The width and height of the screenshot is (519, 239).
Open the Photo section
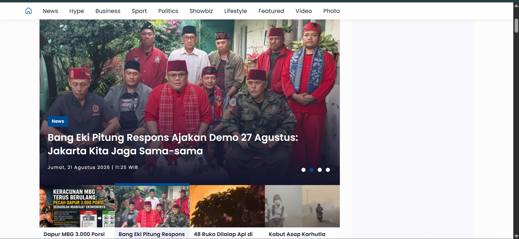[331, 11]
